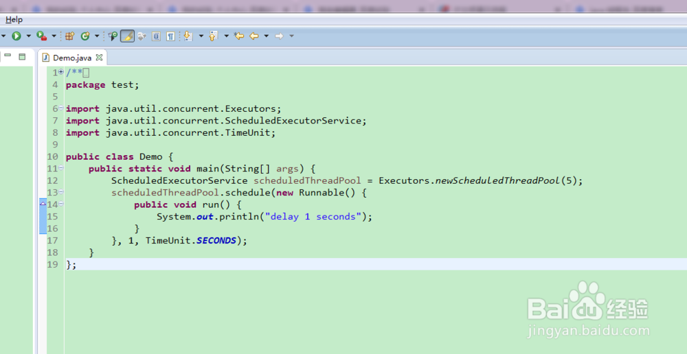The image size is (687, 354).
Task: Collapse the anonymous Runnable on line 13
Action: click(x=61, y=191)
